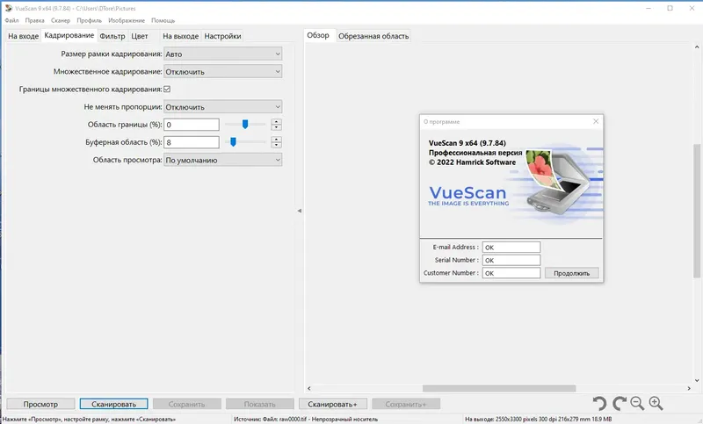This screenshot has height=424, width=703.
Task: Switch to the Цвет tab
Action: click(x=140, y=36)
